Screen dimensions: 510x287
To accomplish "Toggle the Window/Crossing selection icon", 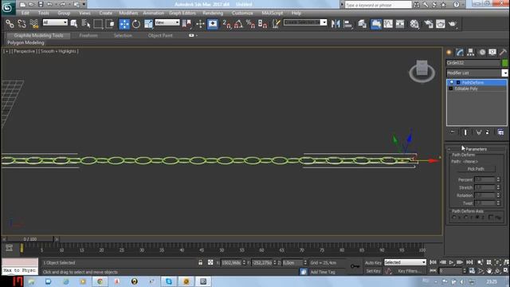I will coord(110,24).
